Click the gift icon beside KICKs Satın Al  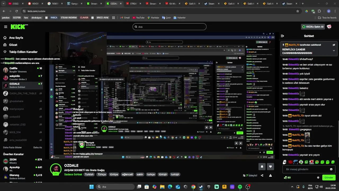click(329, 27)
